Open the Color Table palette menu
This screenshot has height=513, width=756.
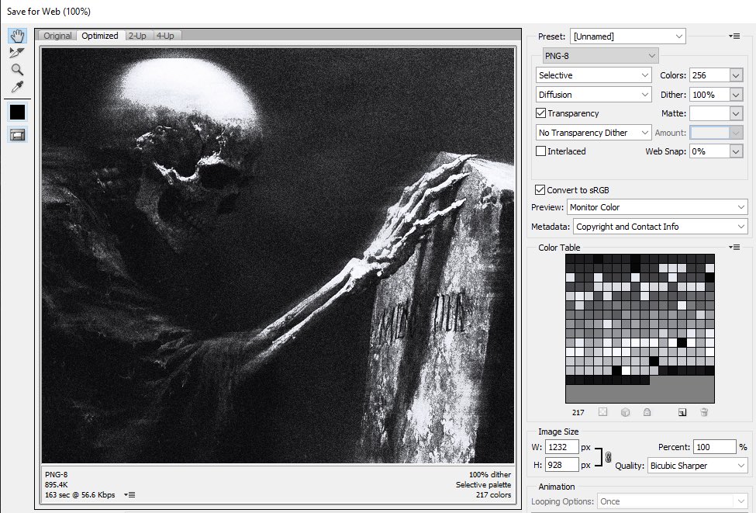pos(734,247)
